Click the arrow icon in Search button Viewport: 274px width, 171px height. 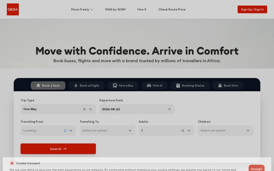coord(65,149)
